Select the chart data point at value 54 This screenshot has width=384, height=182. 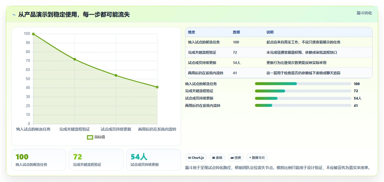pos(116,75)
